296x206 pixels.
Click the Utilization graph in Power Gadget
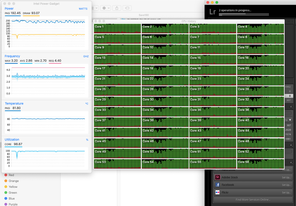46,158
